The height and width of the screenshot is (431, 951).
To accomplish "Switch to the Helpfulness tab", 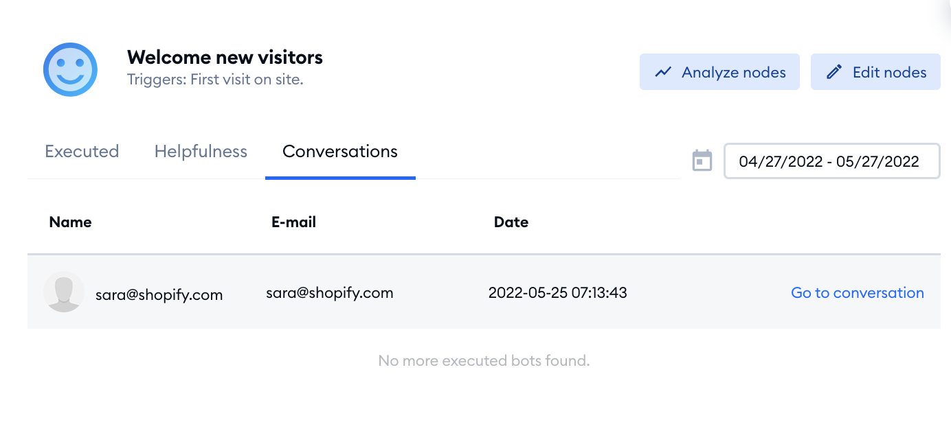I will coord(201,151).
